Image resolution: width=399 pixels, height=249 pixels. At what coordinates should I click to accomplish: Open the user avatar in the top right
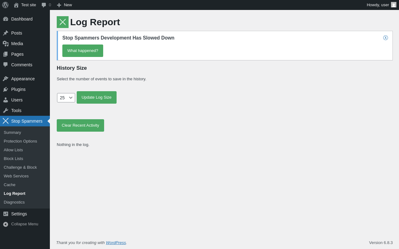tap(394, 5)
